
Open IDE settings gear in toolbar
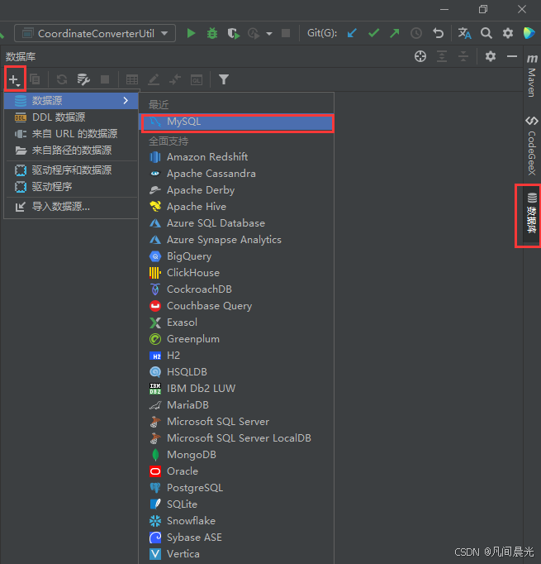pyautogui.click(x=508, y=33)
